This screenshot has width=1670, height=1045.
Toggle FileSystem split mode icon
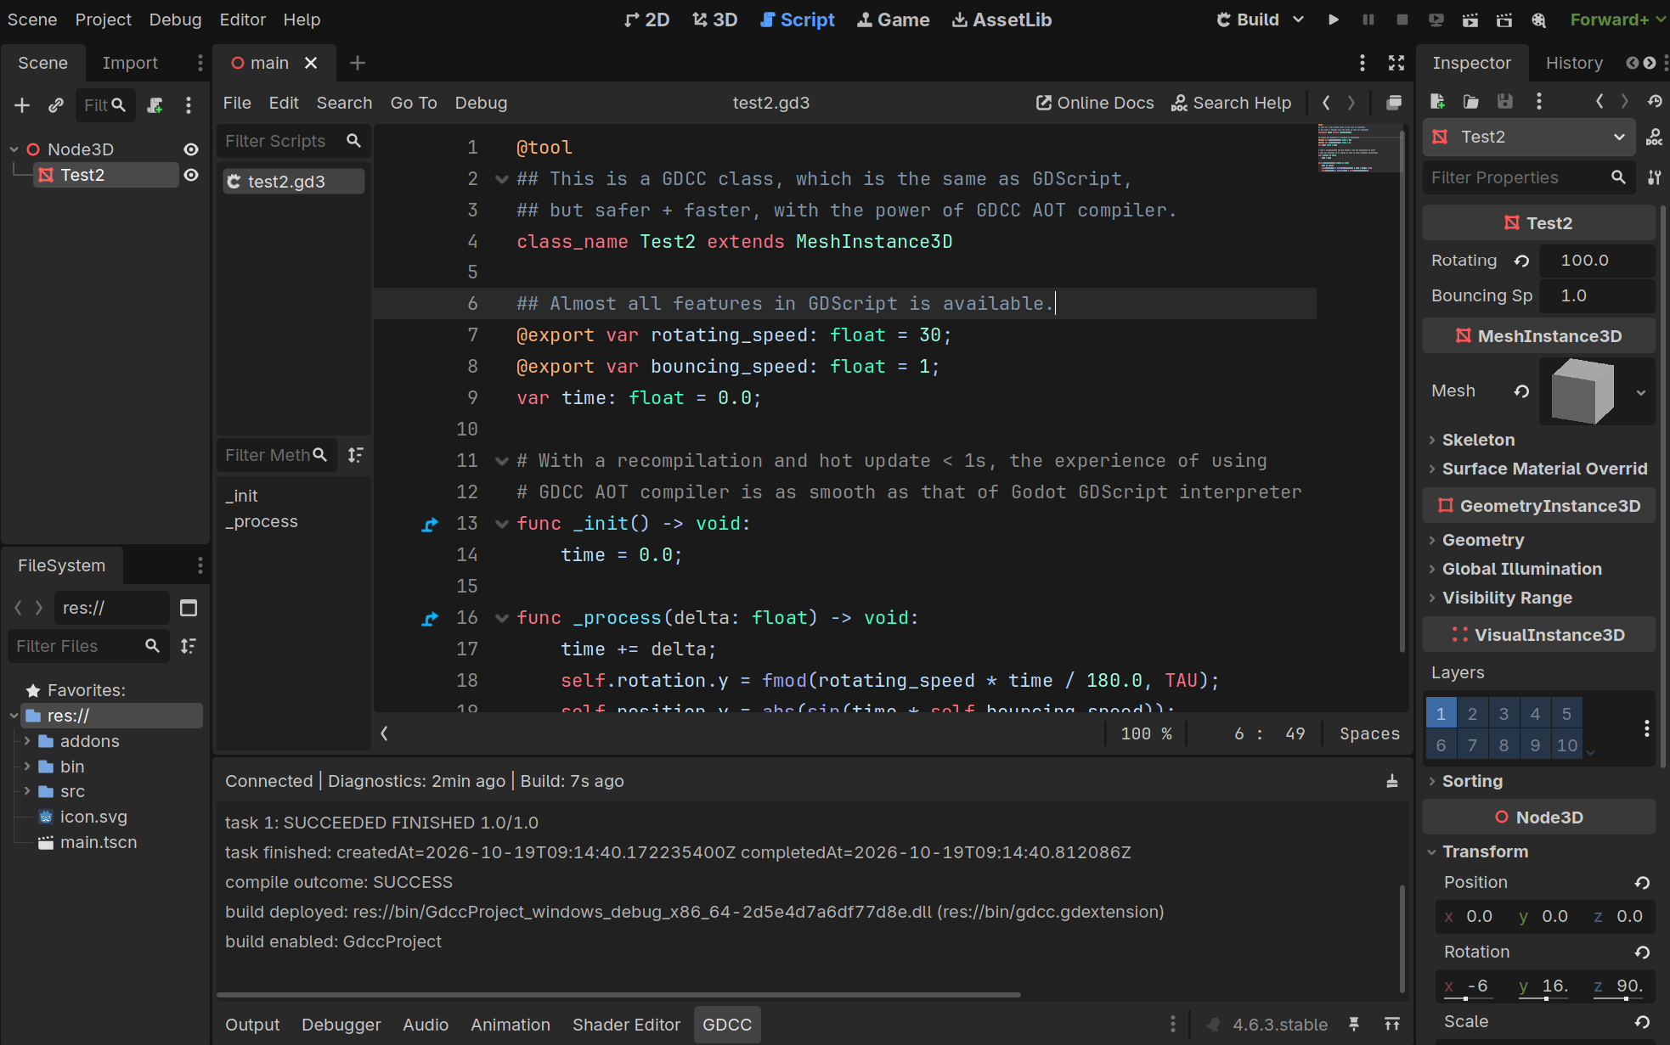(x=189, y=608)
